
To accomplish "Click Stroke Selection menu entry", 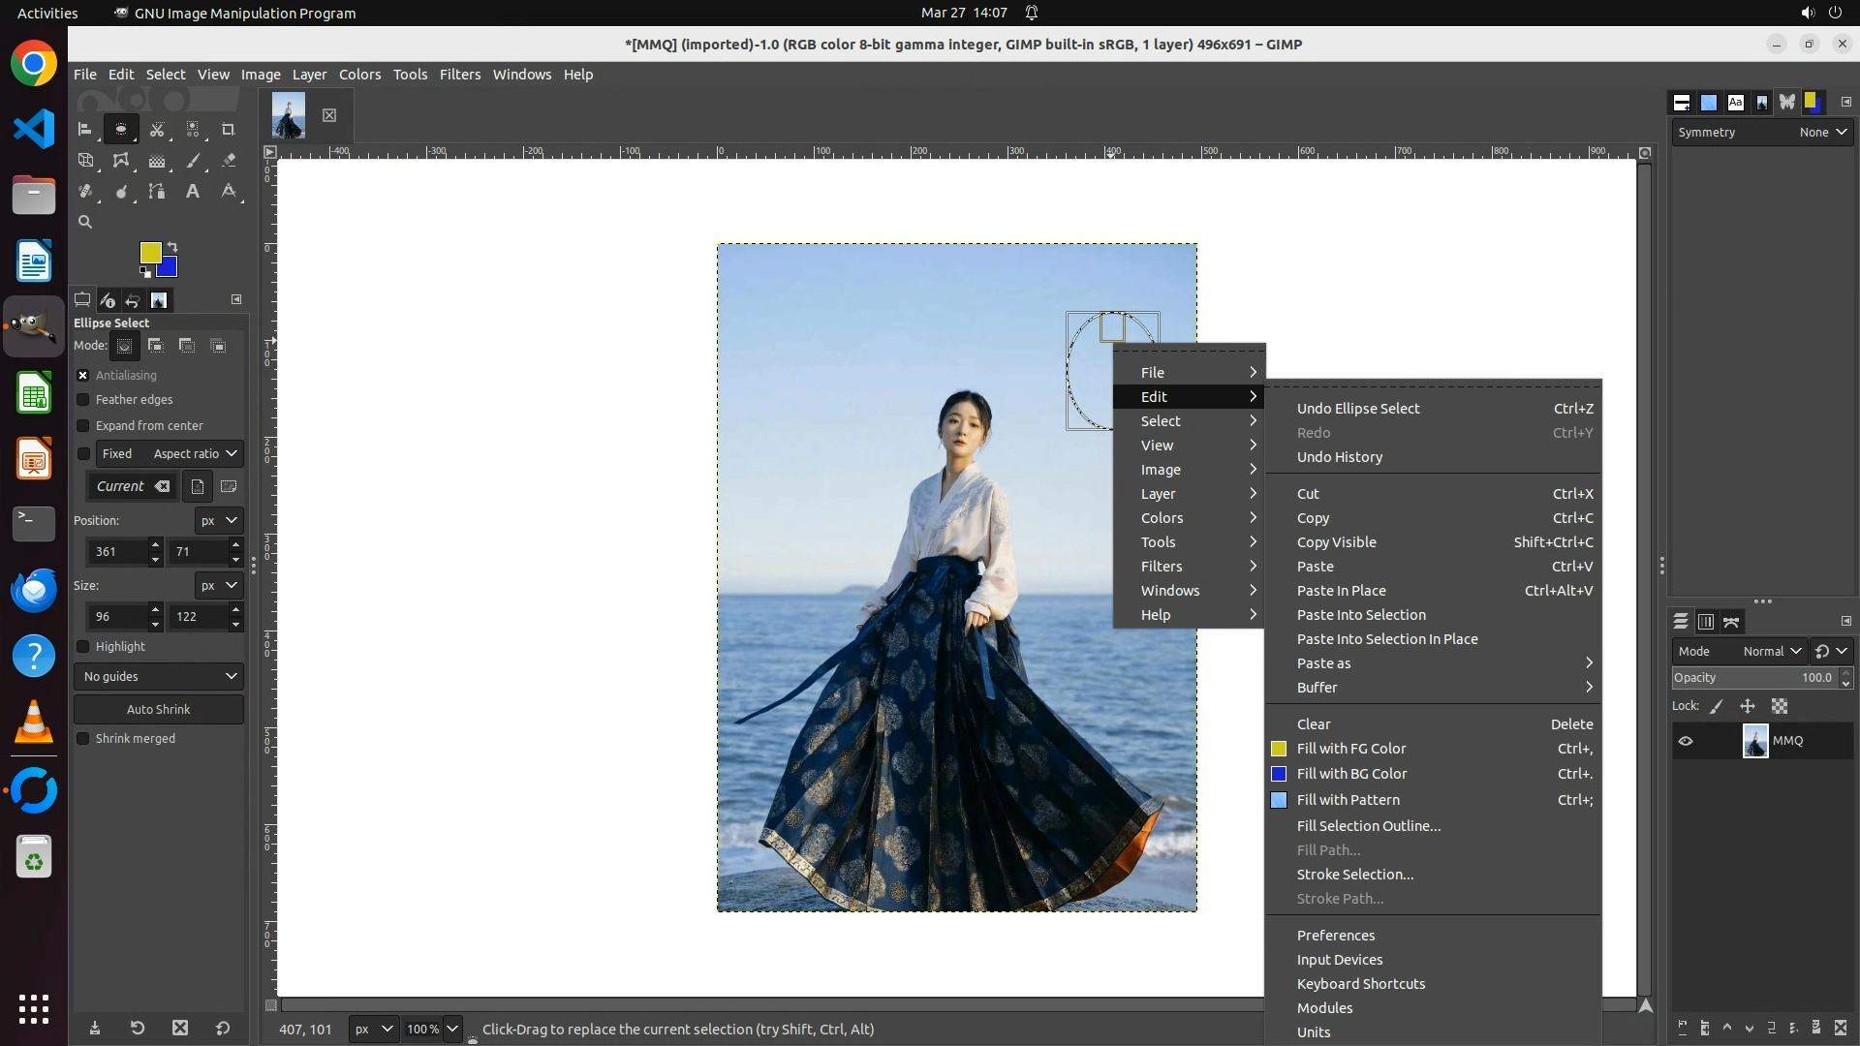I will pos(1354,875).
